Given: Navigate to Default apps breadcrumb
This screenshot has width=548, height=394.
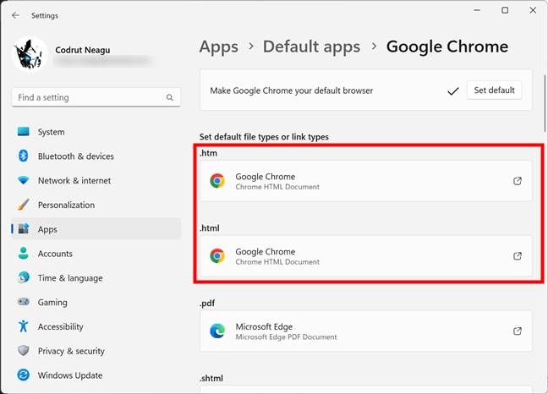Looking at the screenshot, I should point(311,47).
